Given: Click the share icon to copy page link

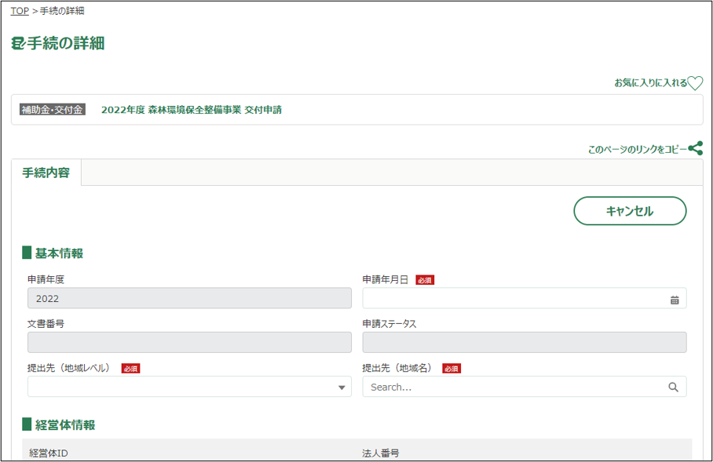Looking at the screenshot, I should 695,148.
